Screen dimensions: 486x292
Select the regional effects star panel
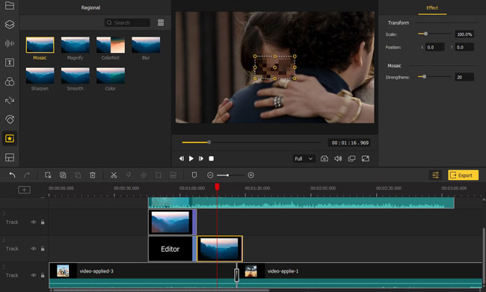[x=10, y=138]
